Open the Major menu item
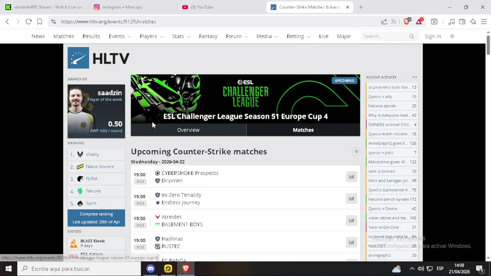Image resolution: width=491 pixels, height=276 pixels. point(344,36)
